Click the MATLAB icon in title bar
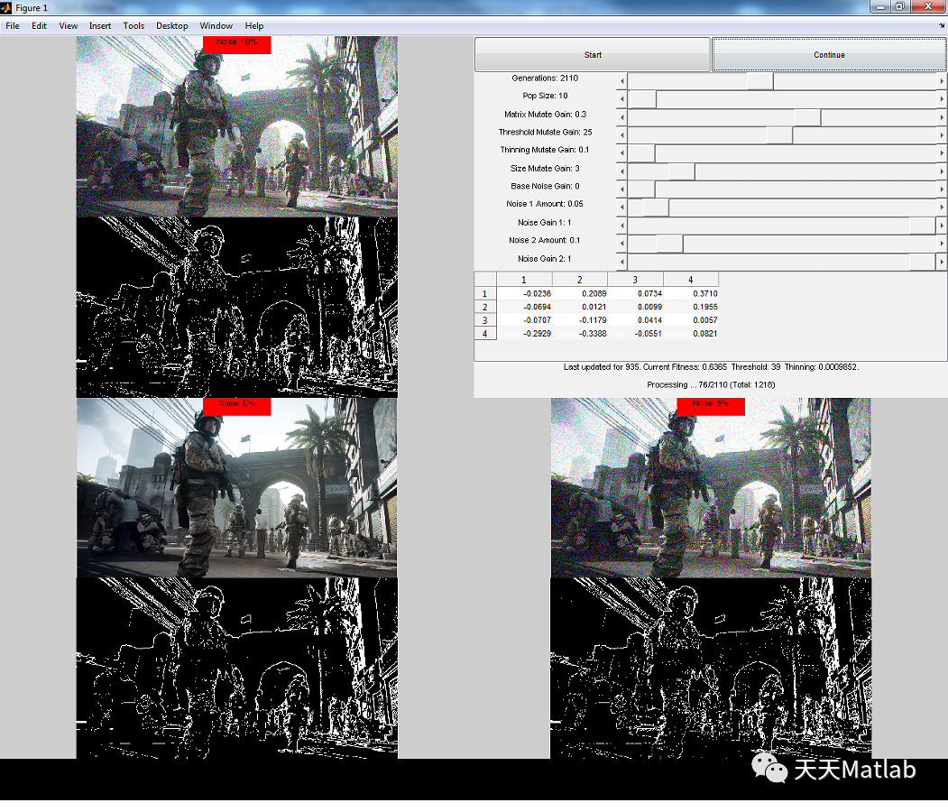This screenshot has height=812, width=948. tap(6, 8)
